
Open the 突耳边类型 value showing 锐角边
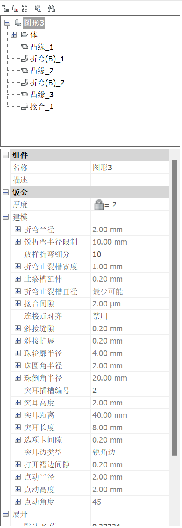pos(130,452)
